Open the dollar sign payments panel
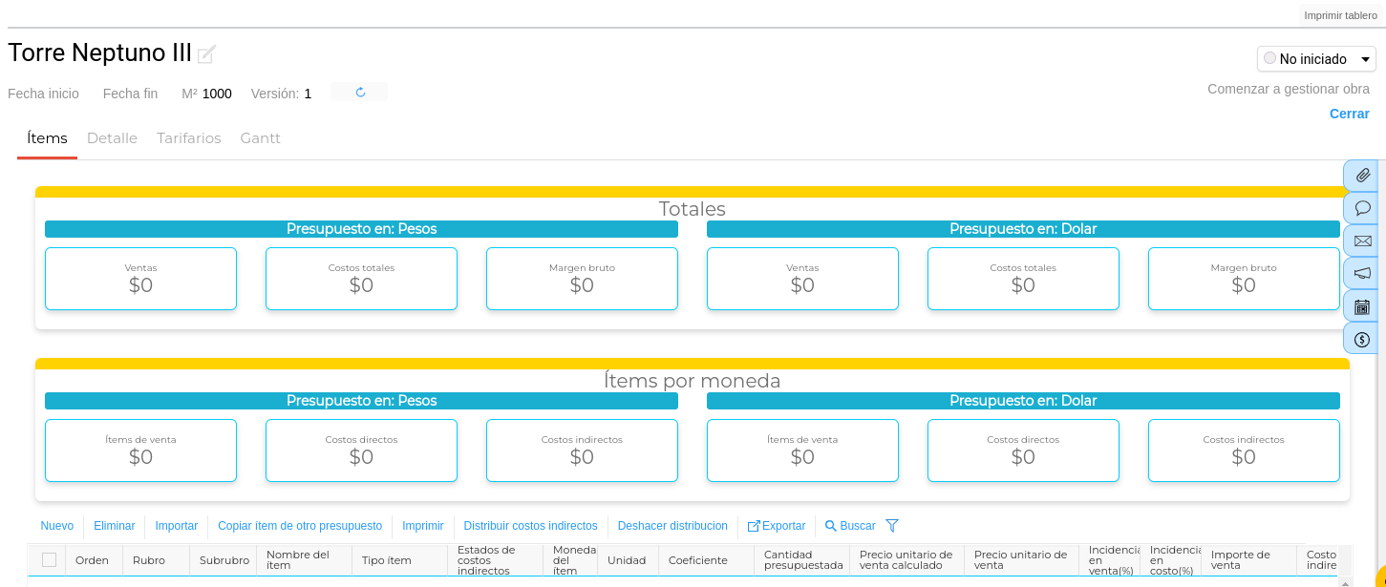The height and width of the screenshot is (587, 1386). (x=1362, y=339)
